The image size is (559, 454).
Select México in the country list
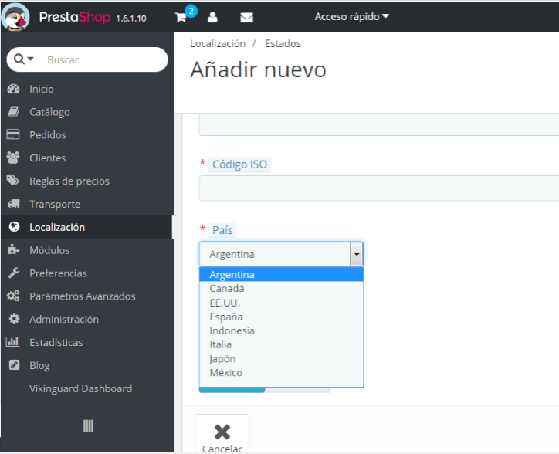(x=281, y=373)
